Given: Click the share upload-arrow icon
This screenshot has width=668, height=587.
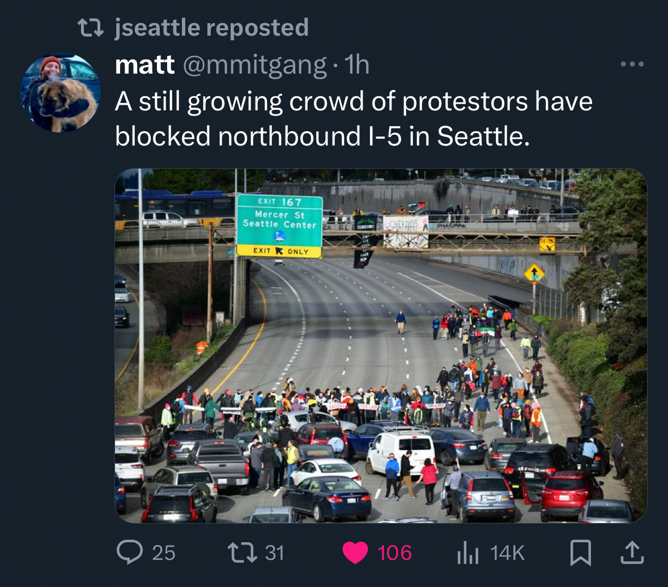Looking at the screenshot, I should tap(632, 552).
